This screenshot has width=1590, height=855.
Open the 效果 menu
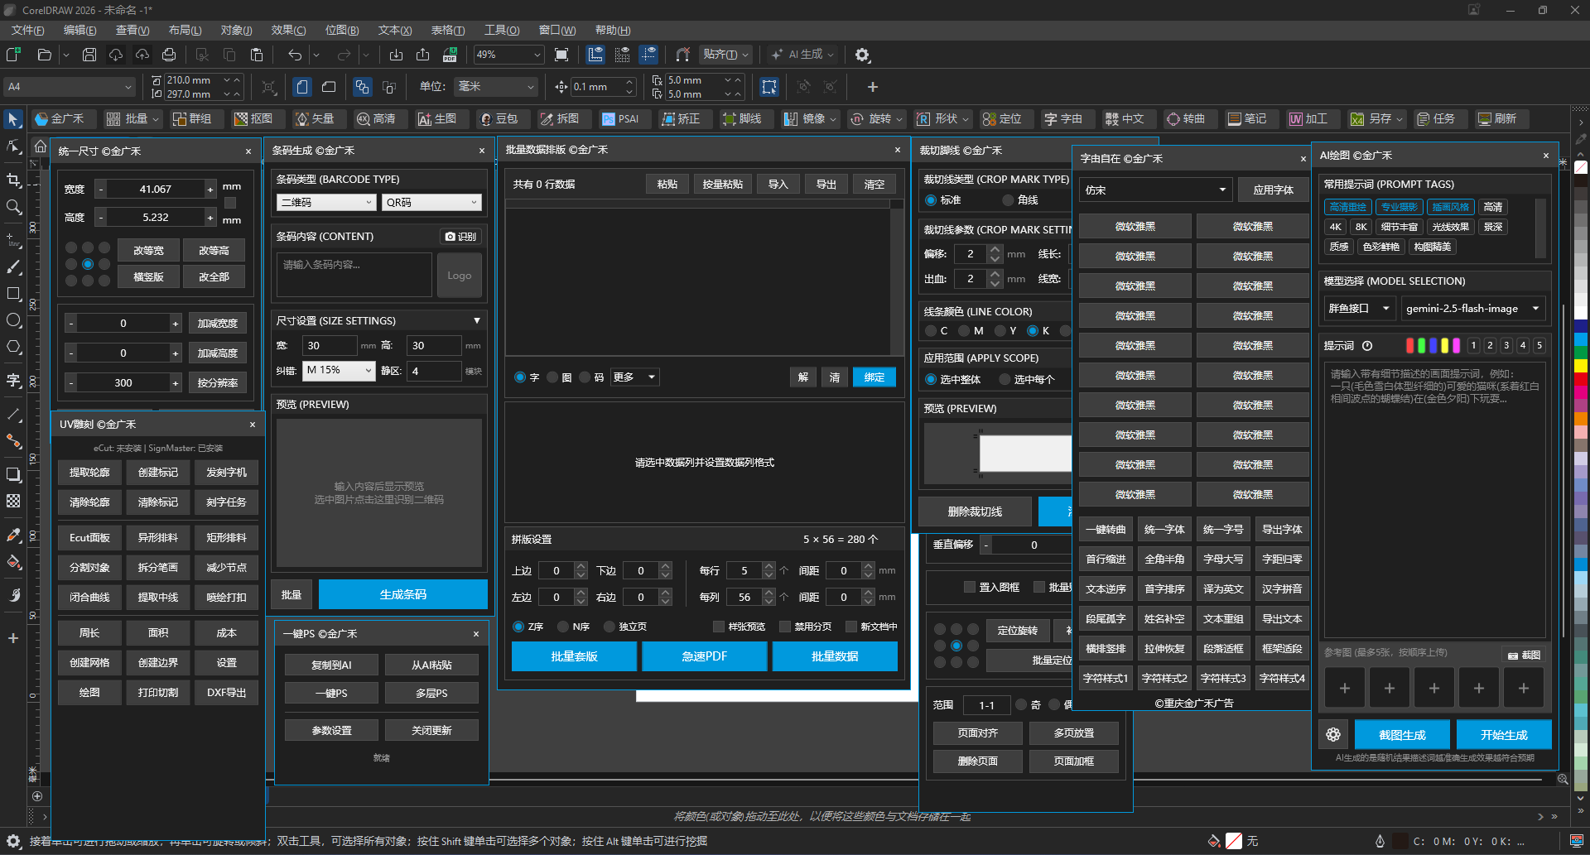click(288, 30)
